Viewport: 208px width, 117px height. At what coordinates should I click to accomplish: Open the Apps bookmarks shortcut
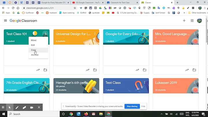6,13
